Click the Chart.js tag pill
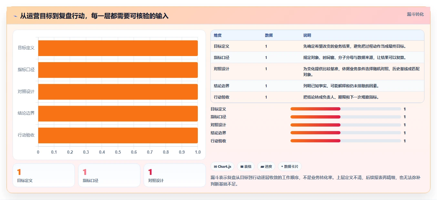 tap(222, 167)
